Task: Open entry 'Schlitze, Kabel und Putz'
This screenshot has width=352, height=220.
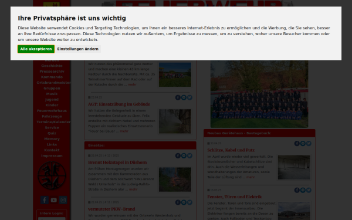Action: point(231,150)
